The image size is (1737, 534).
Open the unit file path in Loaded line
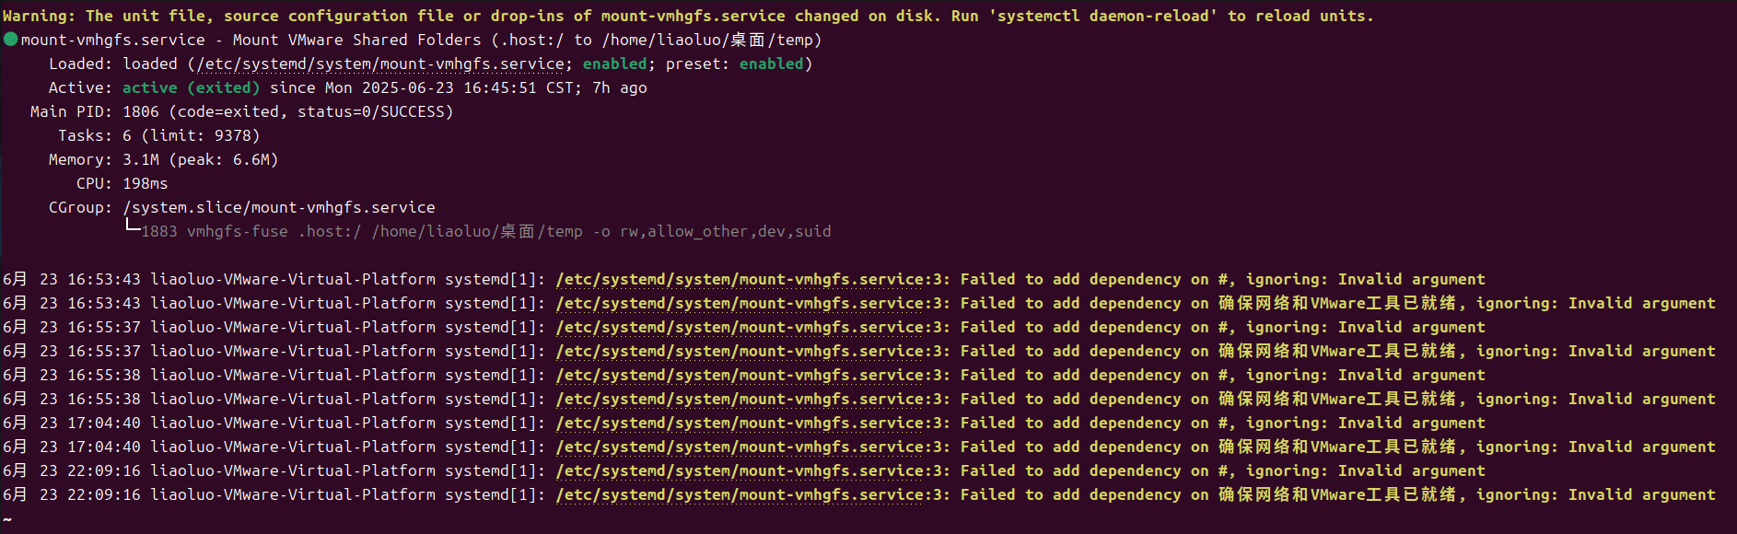click(379, 64)
